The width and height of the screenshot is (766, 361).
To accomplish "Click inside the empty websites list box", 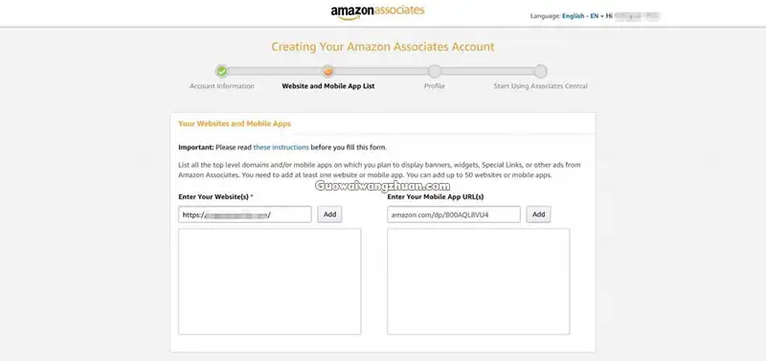I will click(x=270, y=282).
